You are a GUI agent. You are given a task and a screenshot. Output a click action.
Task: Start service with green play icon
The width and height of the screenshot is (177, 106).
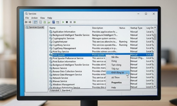pyautogui.click(x=63, y=22)
